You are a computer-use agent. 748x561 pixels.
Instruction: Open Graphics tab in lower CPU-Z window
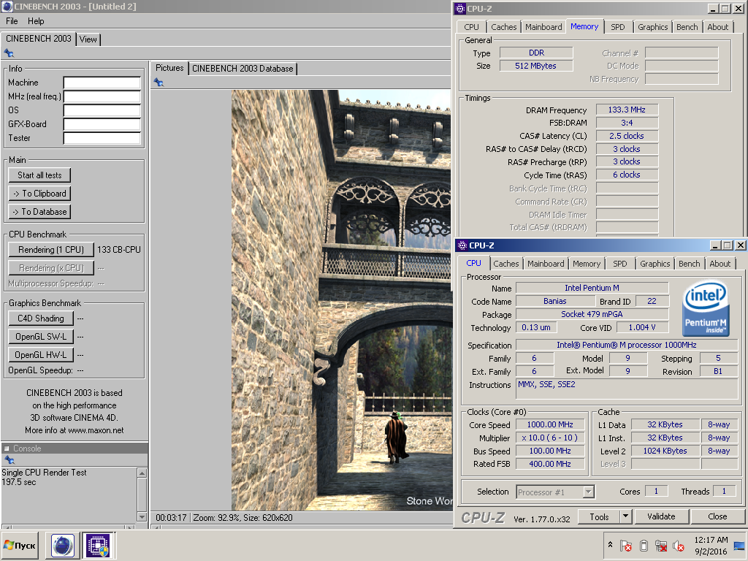(655, 264)
